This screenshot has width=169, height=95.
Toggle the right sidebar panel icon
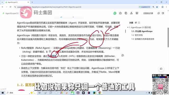[163, 13]
